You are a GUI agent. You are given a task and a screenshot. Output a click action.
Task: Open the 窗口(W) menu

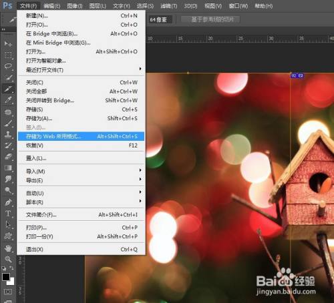(x=238, y=6)
